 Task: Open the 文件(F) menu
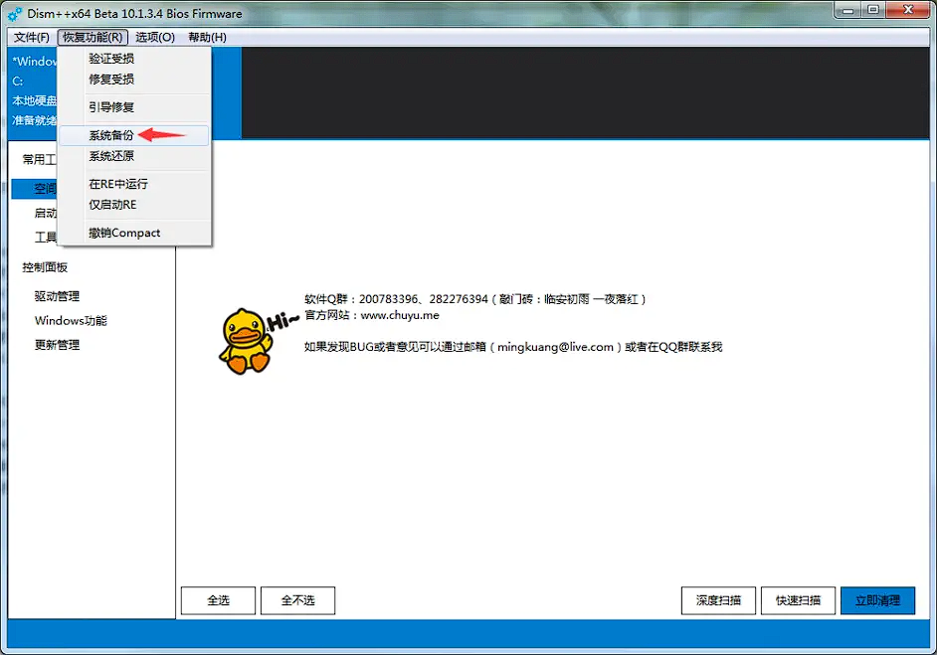32,37
